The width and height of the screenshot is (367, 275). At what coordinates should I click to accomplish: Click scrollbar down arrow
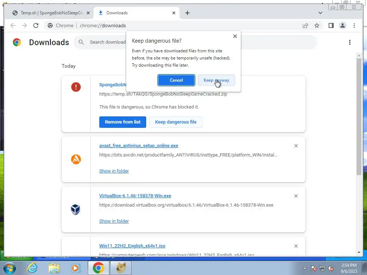(359, 252)
